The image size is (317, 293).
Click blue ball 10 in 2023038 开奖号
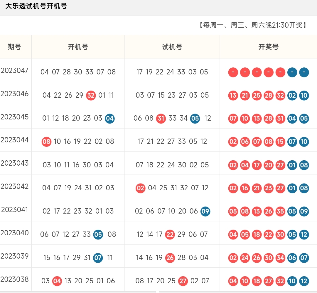click(x=292, y=281)
